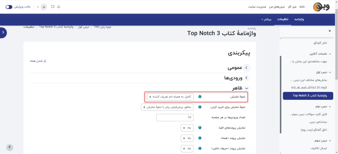Expand the عمومی section
Viewport: 338px width, 154px height.
[x=247, y=68]
